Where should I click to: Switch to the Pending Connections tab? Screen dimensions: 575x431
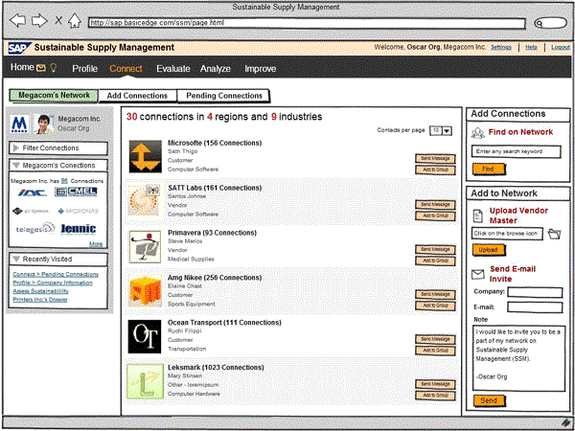(223, 96)
